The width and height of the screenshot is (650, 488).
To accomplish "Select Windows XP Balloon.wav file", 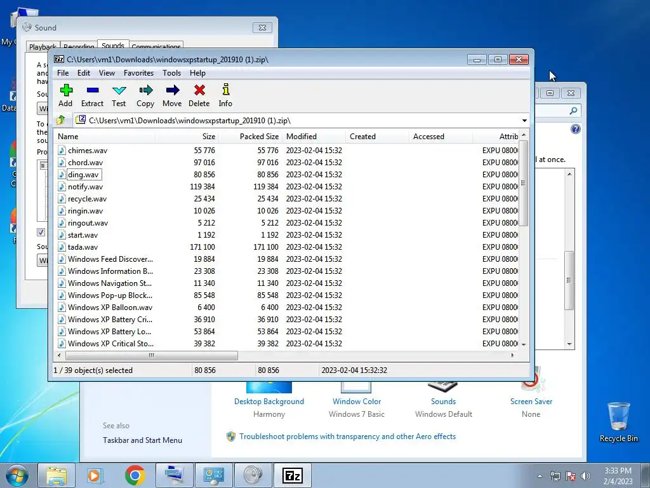I will [x=110, y=308].
